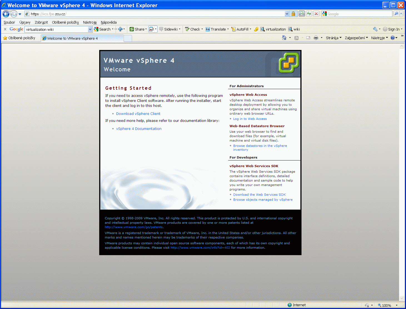Open the Stránka command bar menu

[333, 38]
